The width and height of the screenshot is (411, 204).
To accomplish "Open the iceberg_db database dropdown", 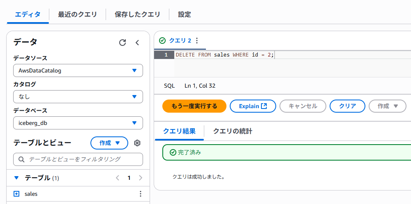I will 78,123.
